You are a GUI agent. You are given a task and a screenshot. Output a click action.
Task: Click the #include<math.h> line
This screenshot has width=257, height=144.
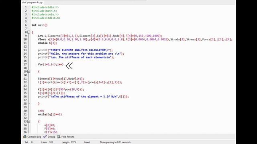pos(44,11)
